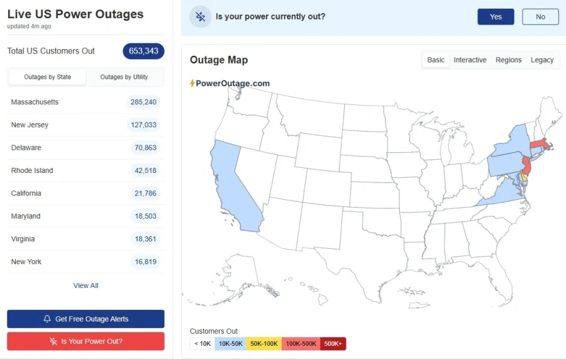Image resolution: width=566 pixels, height=359 pixels.
Task: Click the PowerOutage.com lightning bolt logo
Action: coord(192,83)
